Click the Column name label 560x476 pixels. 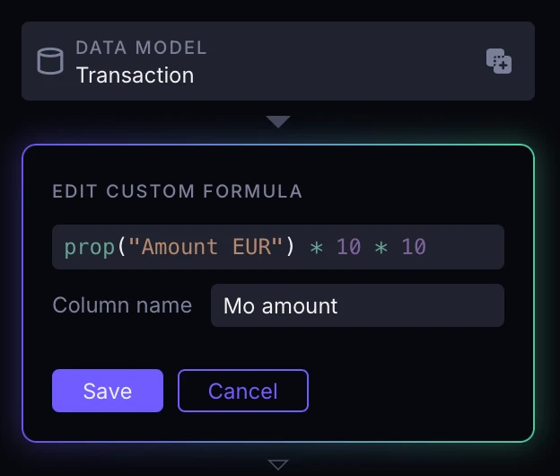(x=122, y=305)
